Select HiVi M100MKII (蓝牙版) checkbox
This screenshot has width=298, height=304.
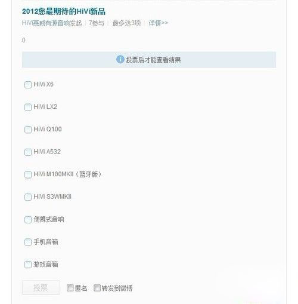coord(28,174)
